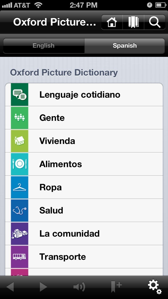
Task: Open search with magnifying glass icon
Action: coord(155,22)
